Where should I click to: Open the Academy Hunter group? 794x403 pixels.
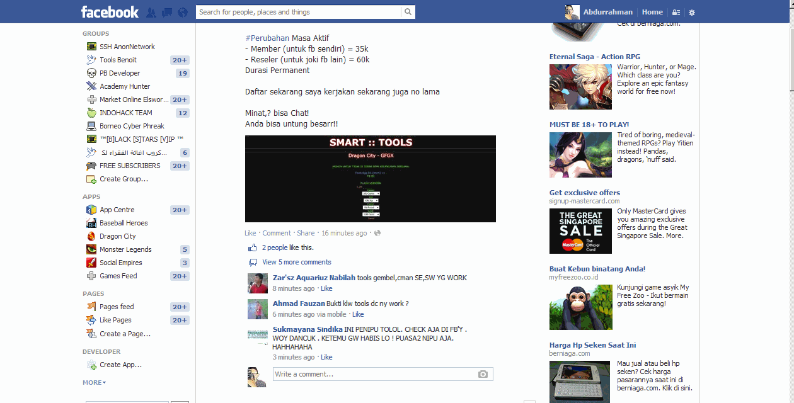(125, 86)
